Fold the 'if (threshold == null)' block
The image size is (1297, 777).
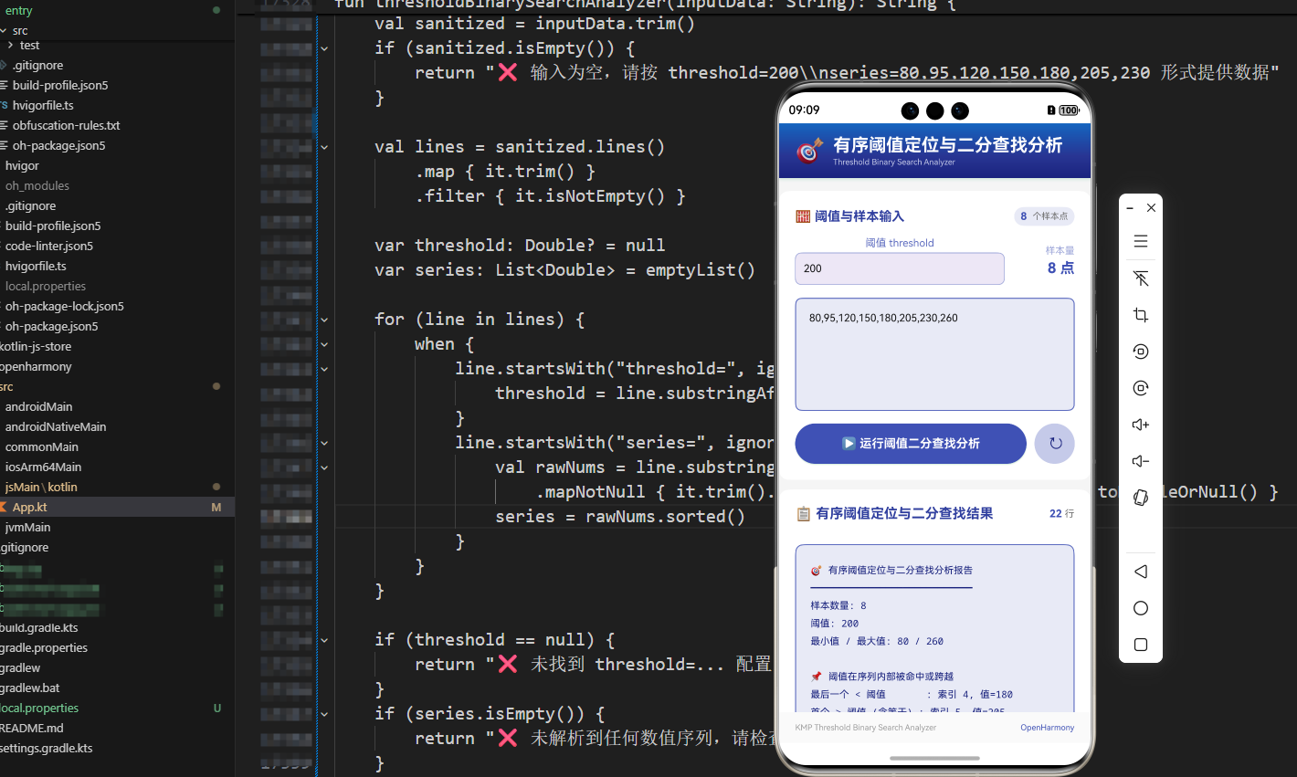[324, 640]
